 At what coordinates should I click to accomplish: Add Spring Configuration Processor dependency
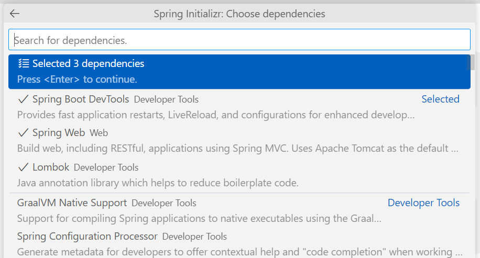pos(87,237)
